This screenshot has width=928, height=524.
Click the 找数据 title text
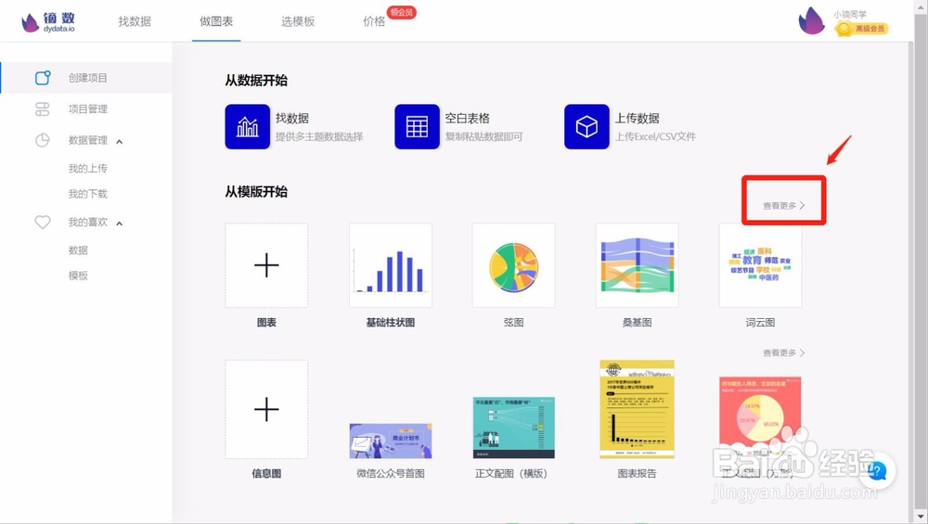pos(292,119)
